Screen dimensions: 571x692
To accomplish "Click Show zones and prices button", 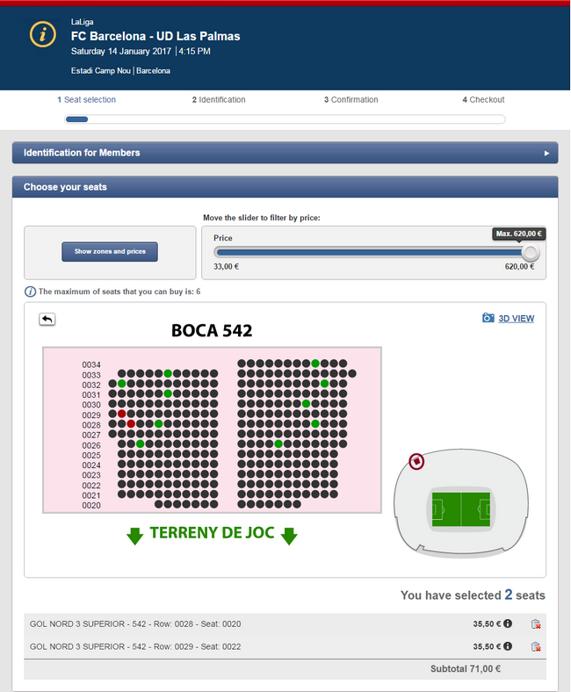I will point(110,251).
